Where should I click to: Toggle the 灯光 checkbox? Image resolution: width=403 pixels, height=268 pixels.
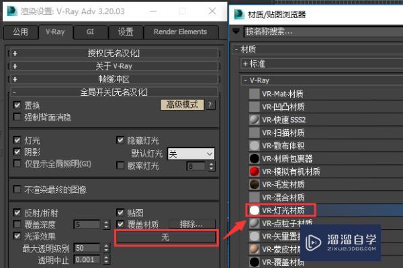(17, 140)
